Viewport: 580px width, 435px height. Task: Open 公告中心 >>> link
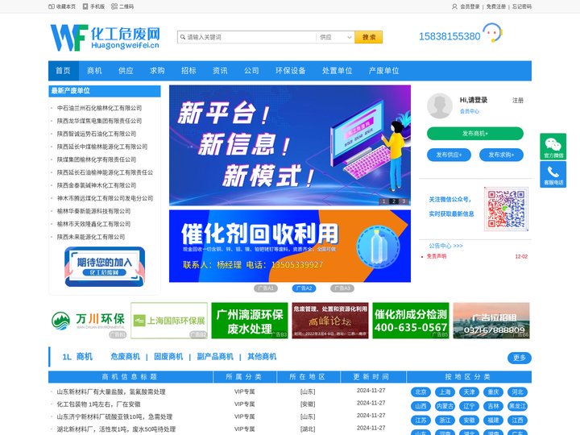click(x=445, y=246)
